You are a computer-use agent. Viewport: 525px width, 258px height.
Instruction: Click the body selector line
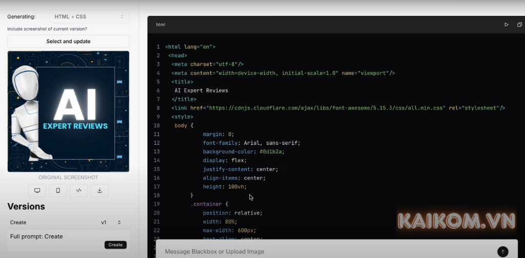pos(184,125)
